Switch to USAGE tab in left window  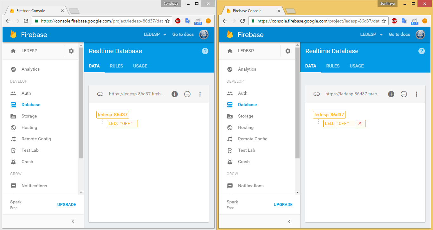[140, 66]
